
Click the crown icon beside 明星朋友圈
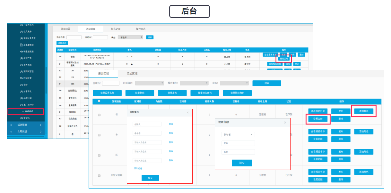click(21, 52)
